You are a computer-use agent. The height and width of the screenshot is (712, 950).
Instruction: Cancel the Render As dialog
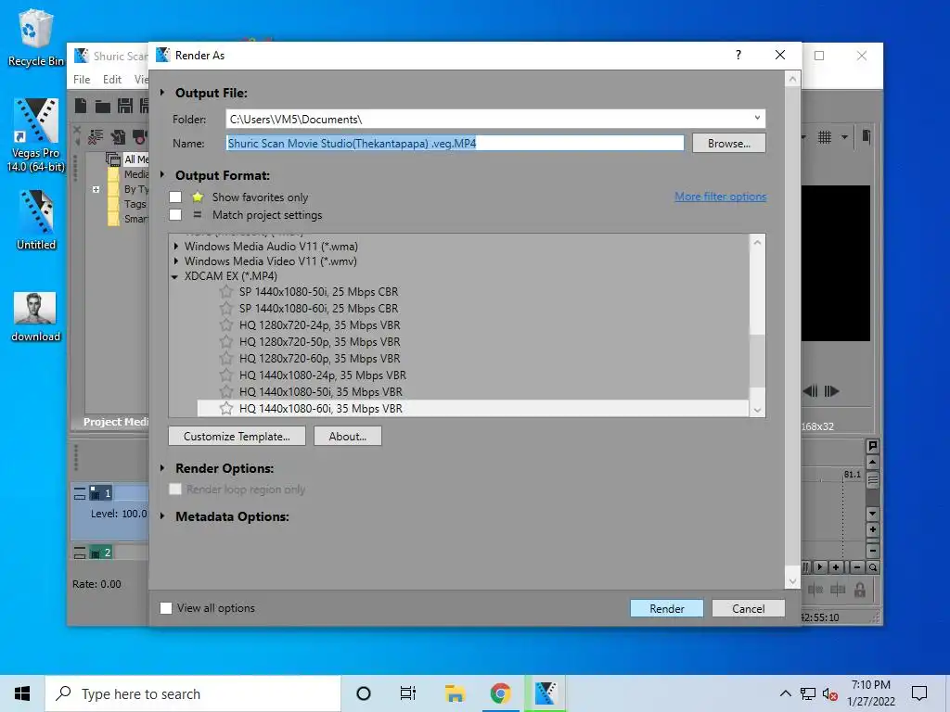pyautogui.click(x=749, y=608)
